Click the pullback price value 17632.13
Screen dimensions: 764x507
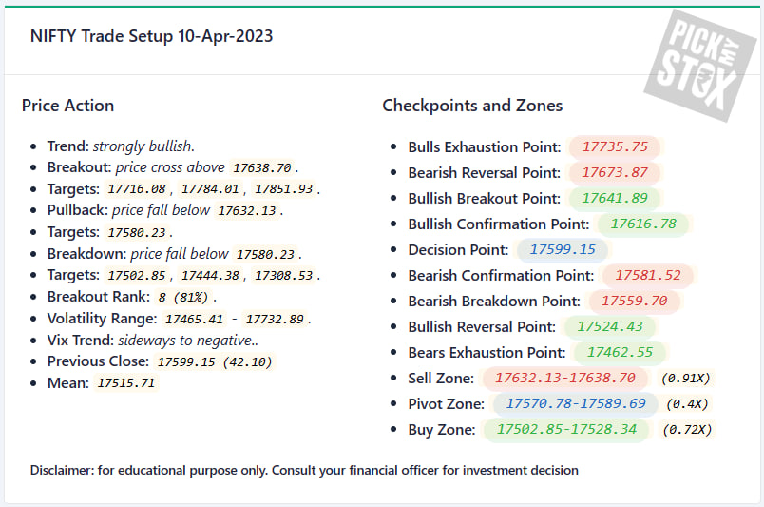pos(247,211)
